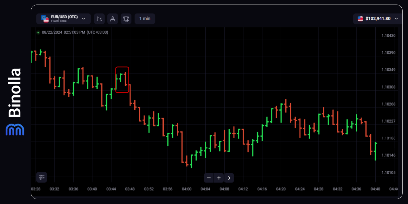408x204 pixels.
Task: Create a new price alert via bell icon
Action: click(126, 19)
